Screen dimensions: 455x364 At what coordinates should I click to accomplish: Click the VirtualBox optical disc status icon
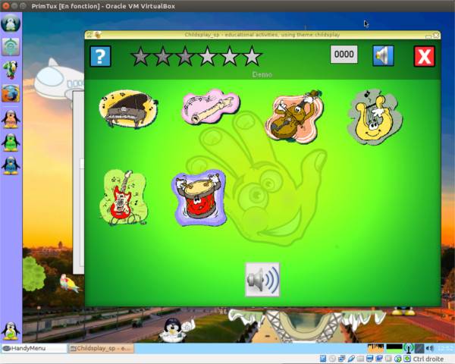pyautogui.click(x=332, y=359)
